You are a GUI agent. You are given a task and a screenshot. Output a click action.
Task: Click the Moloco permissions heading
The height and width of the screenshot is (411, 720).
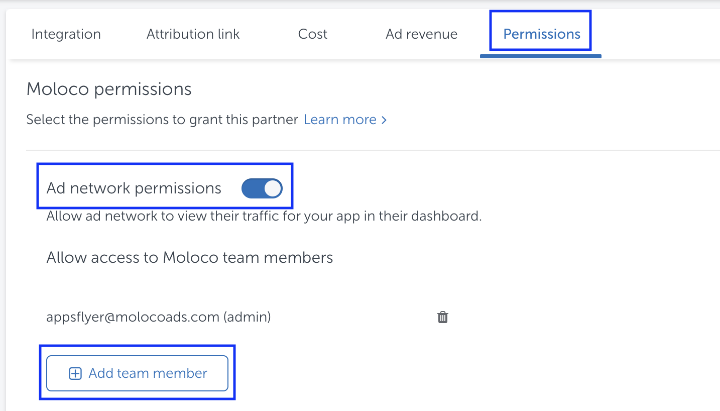(x=109, y=89)
